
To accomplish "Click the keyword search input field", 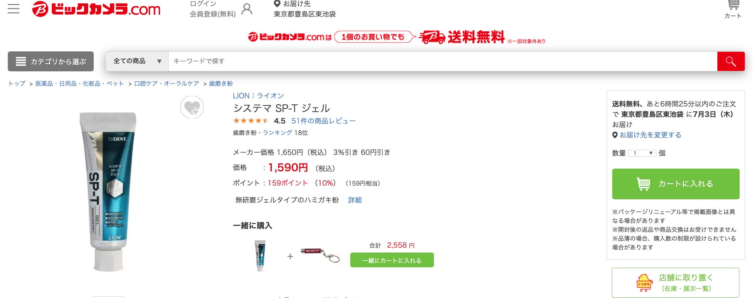I will [443, 61].
